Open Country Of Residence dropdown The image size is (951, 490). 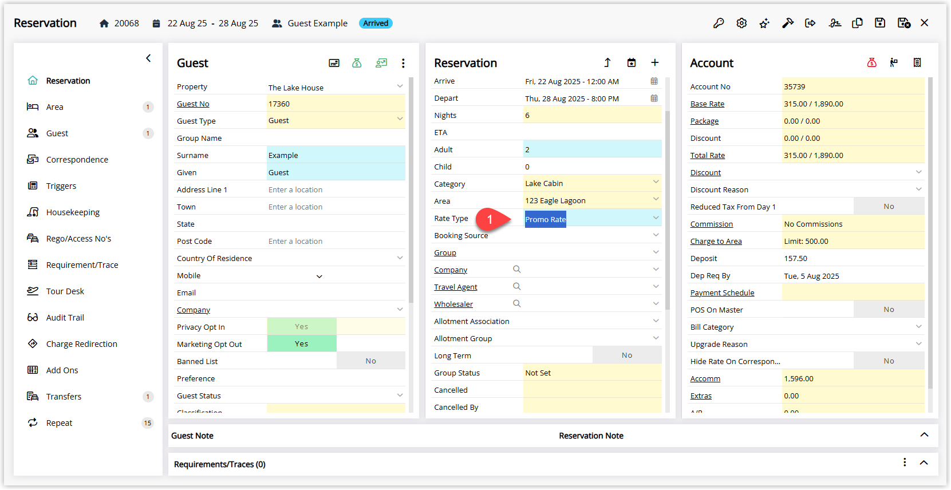[x=400, y=258]
